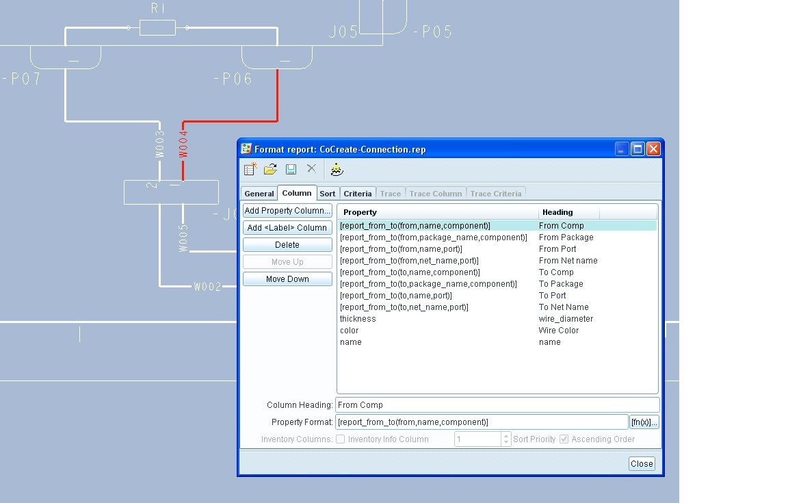Click the Column Heading text field
This screenshot has height=503, width=788.
pos(497,405)
